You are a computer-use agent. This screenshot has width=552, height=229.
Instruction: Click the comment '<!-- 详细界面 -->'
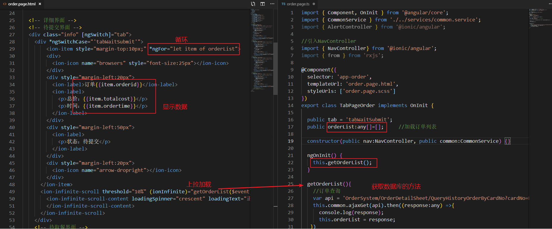(x=52, y=20)
